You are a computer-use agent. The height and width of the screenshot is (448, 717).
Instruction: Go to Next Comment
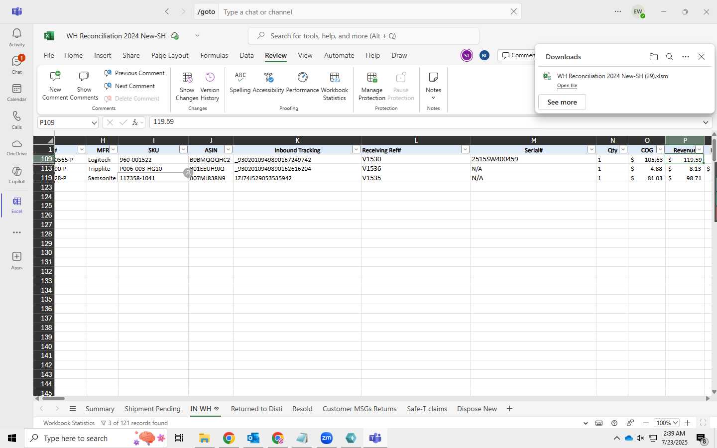click(x=130, y=86)
